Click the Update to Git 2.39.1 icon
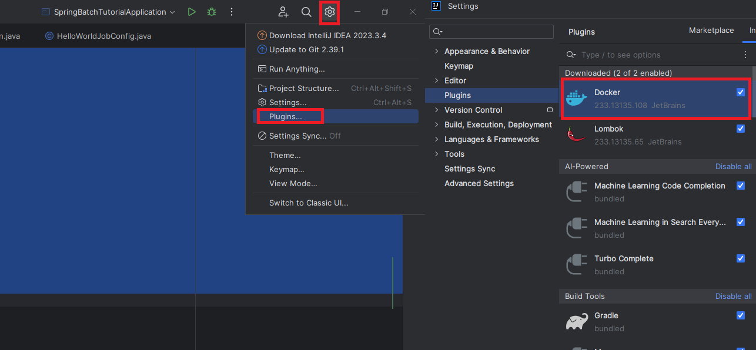Screen dimensions: 756x350 pos(262,49)
